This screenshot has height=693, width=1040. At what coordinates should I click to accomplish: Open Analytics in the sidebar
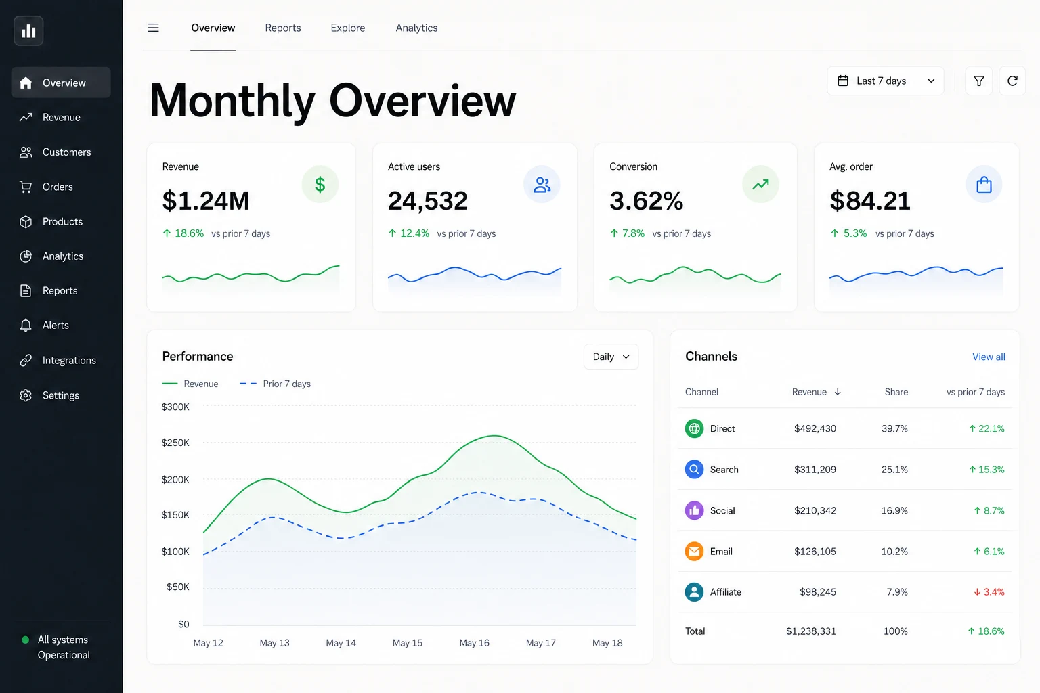[61, 256]
